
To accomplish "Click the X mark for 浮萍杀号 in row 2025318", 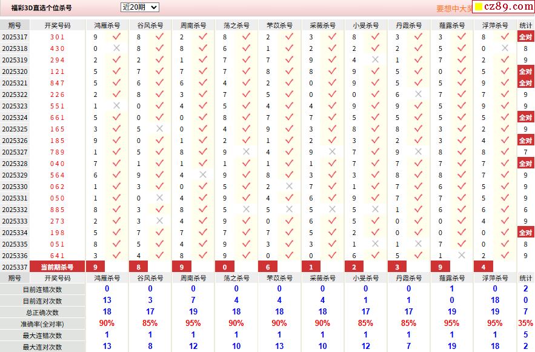I will [505, 48].
